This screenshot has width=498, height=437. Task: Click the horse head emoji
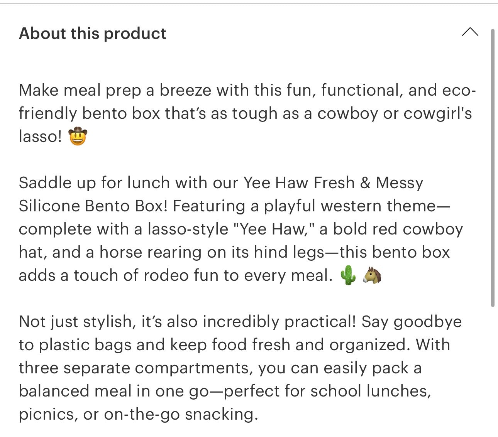click(372, 275)
